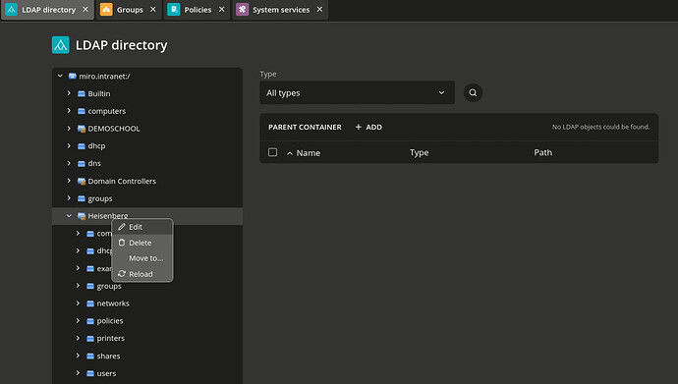Select the dns tree row label
Image resolution: width=678 pixels, height=384 pixels.
click(x=94, y=163)
